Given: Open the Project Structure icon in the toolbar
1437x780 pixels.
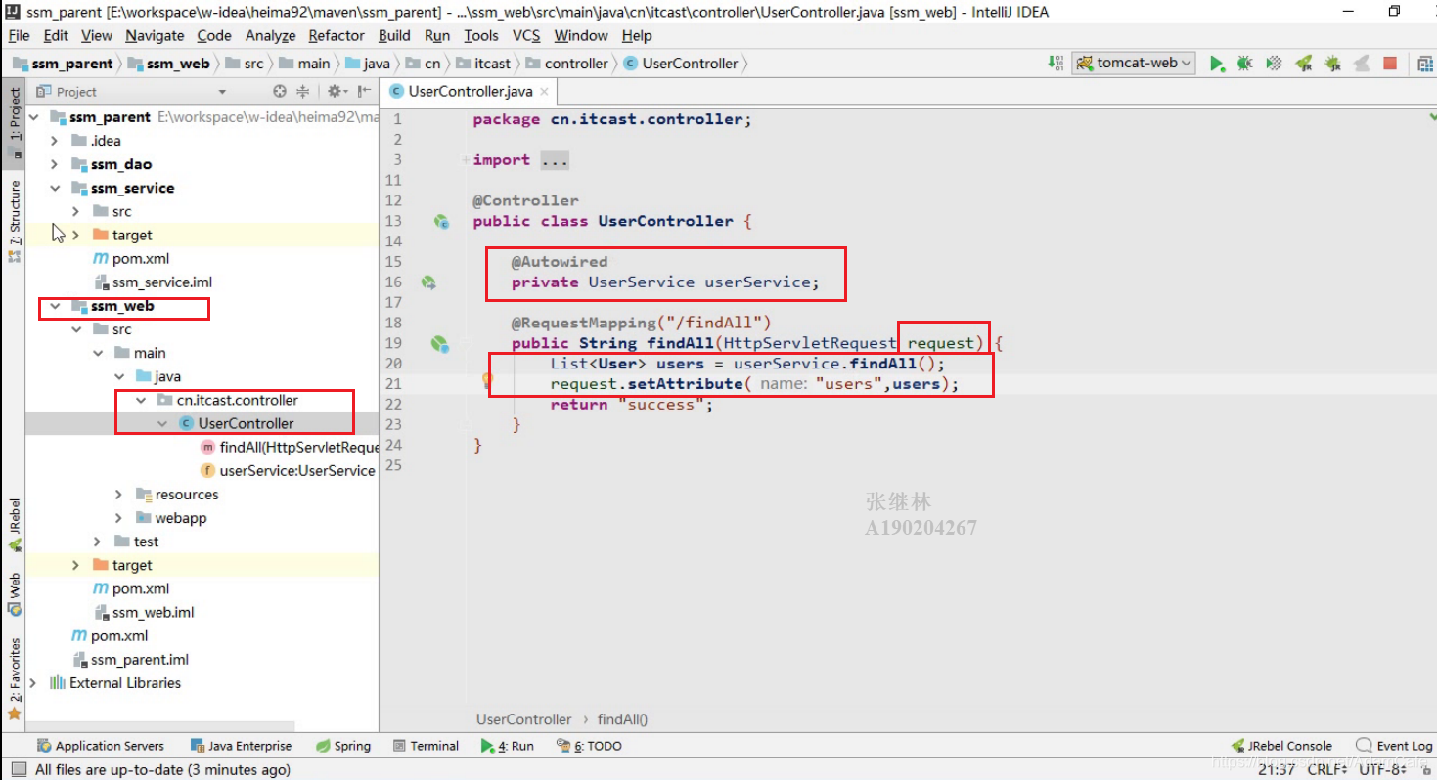Looking at the screenshot, I should tap(1425, 64).
